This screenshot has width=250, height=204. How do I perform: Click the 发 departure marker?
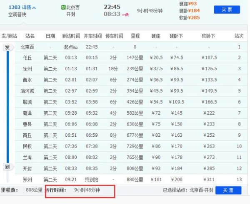pyautogui.click(x=7, y=47)
